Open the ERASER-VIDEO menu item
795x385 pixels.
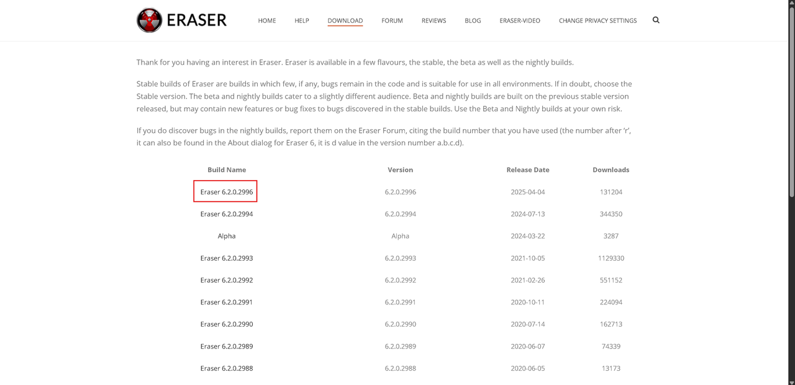pyautogui.click(x=520, y=20)
